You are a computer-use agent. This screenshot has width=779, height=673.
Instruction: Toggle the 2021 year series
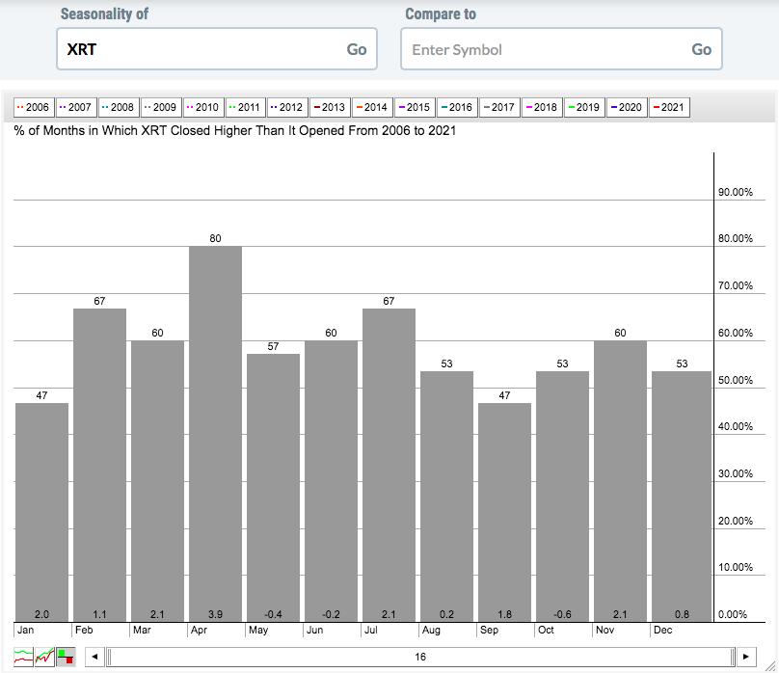[669, 107]
